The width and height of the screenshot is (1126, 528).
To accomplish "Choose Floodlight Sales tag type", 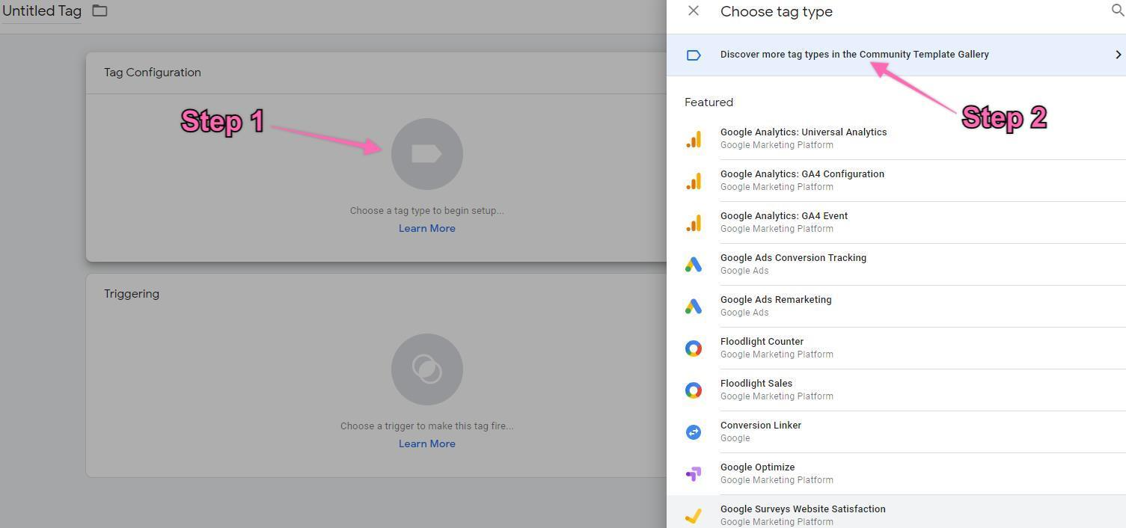I will (756, 389).
